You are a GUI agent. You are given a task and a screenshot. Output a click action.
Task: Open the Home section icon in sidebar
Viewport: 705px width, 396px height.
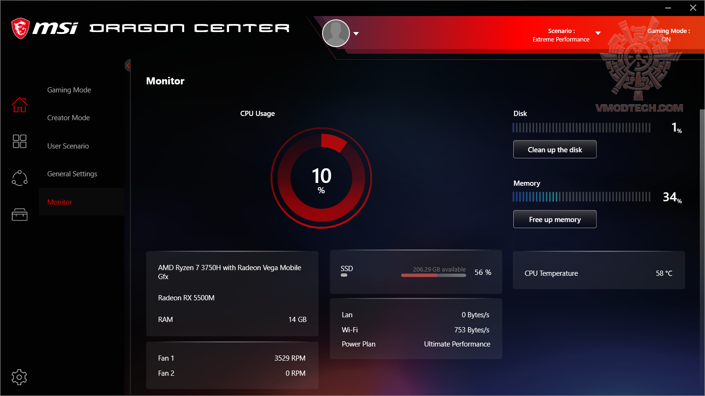(x=19, y=105)
